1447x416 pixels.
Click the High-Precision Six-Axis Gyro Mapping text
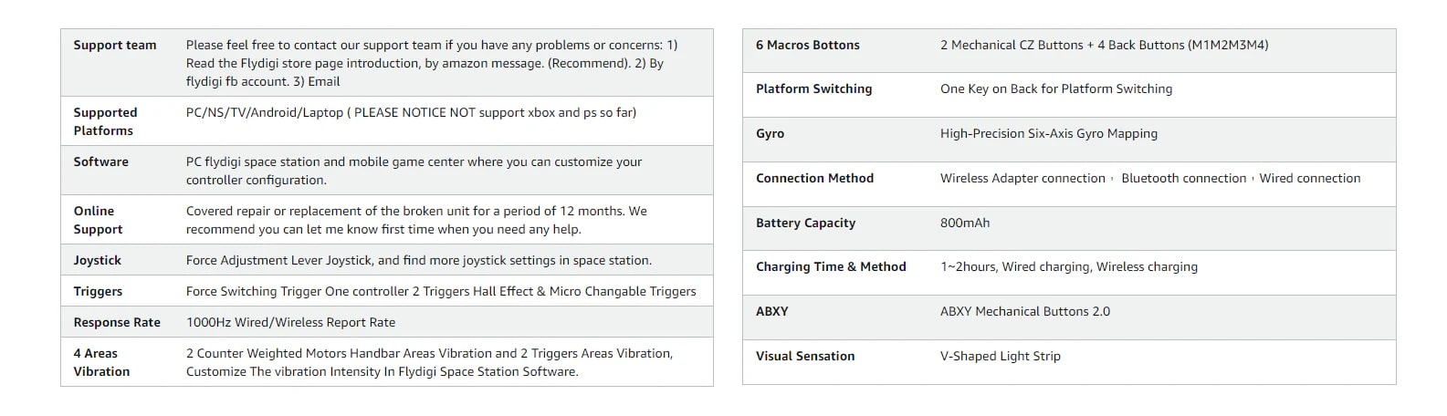tap(1048, 133)
